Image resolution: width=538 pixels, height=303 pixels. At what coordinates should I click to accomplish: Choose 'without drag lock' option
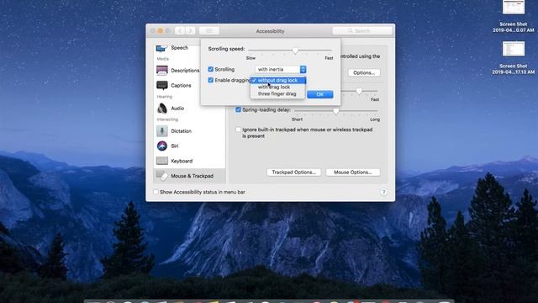[277, 81]
